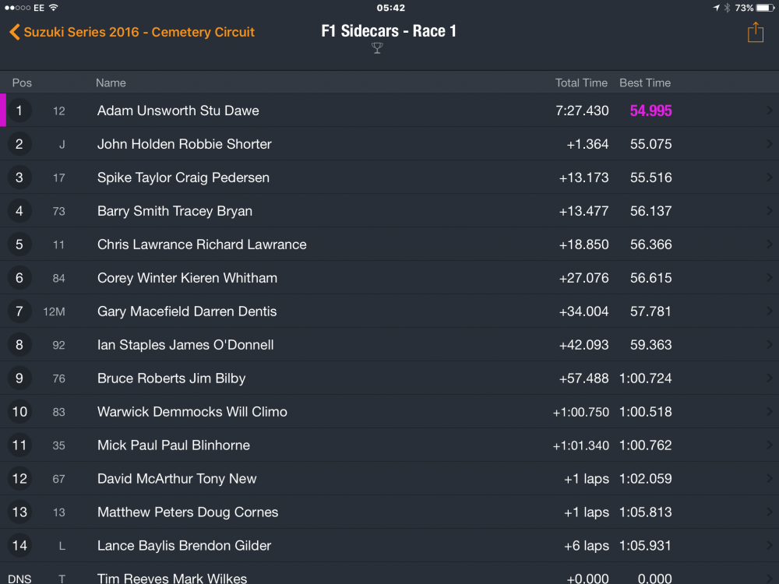779x584 pixels.
Task: Expand Adam Unsworth row disclosure chevron
Action: tap(770, 111)
